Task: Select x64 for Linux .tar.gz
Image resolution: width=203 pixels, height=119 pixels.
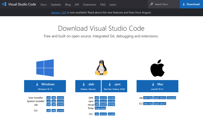Action: tap(97, 105)
